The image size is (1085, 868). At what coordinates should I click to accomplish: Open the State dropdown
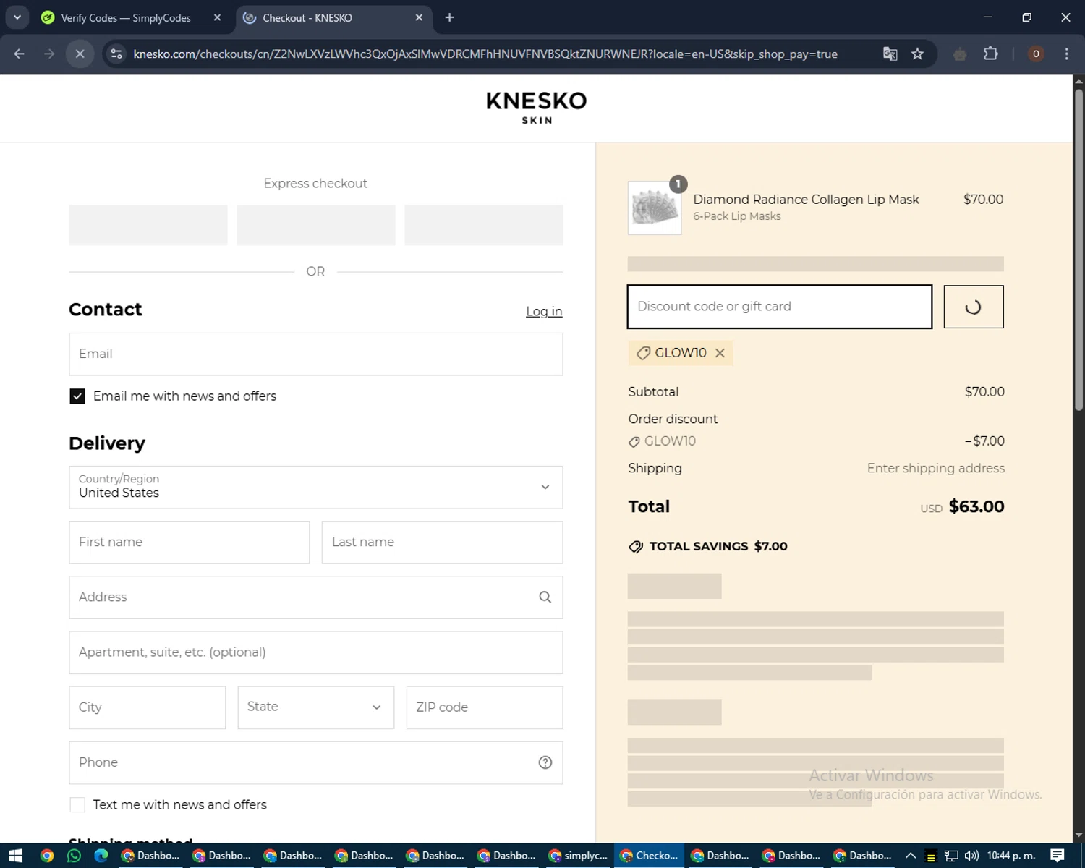315,707
